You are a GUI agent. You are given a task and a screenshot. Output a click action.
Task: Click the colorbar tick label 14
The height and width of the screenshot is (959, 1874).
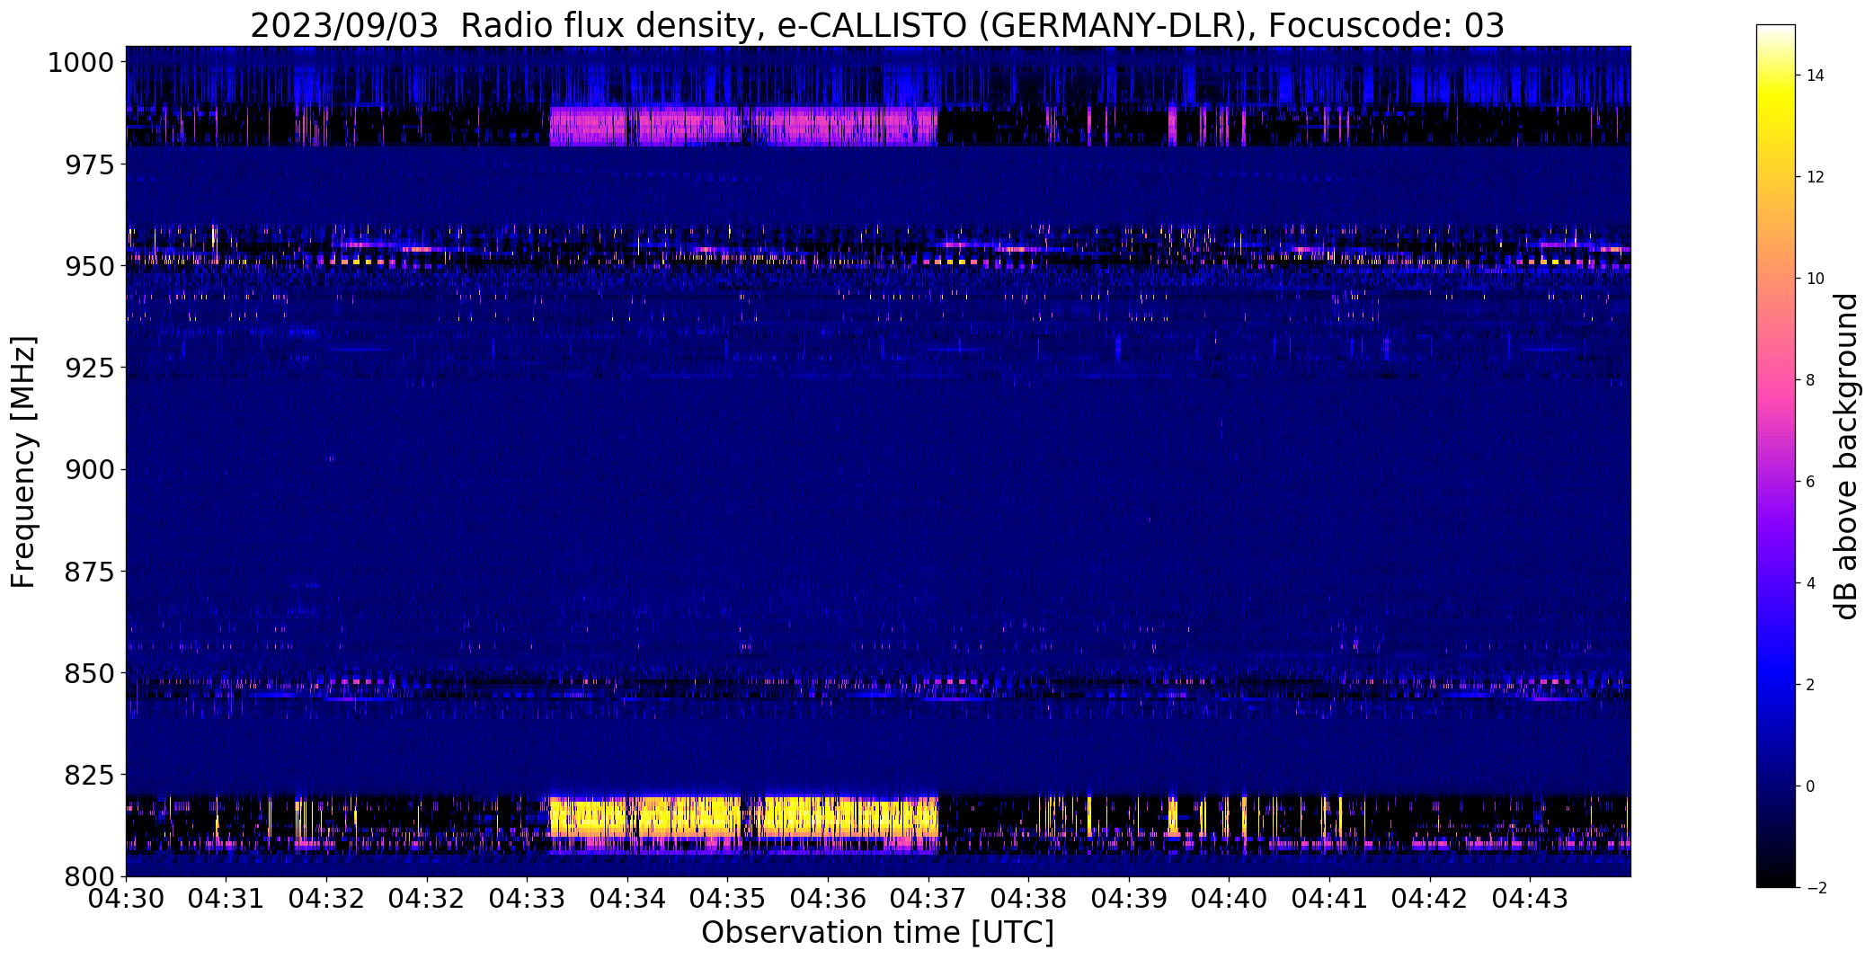1816,75
